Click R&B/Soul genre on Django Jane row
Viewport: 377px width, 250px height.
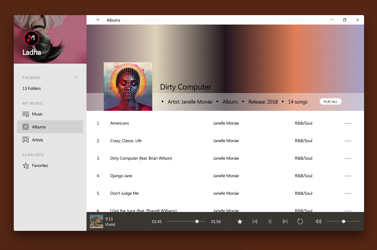[x=304, y=176]
